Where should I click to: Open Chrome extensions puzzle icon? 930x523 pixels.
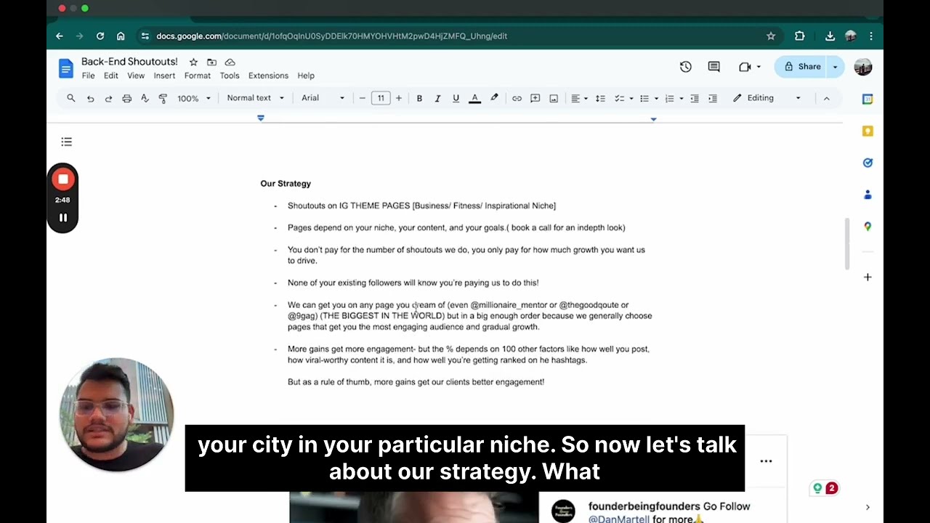point(800,36)
